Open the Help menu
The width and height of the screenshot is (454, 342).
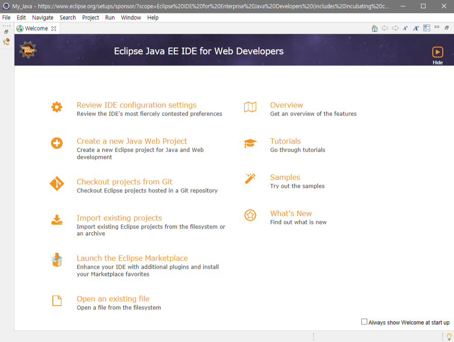[153, 17]
